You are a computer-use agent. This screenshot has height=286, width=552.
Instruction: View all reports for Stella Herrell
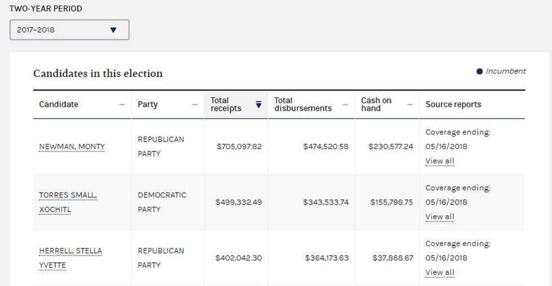(x=440, y=273)
